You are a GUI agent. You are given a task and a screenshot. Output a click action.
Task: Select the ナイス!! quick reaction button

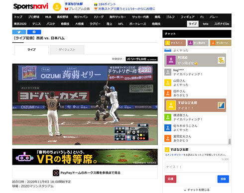click(x=175, y=43)
